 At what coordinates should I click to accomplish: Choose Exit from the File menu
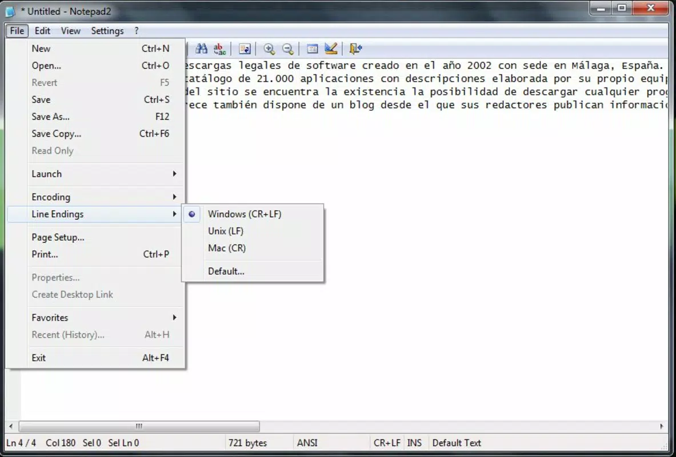click(x=95, y=358)
